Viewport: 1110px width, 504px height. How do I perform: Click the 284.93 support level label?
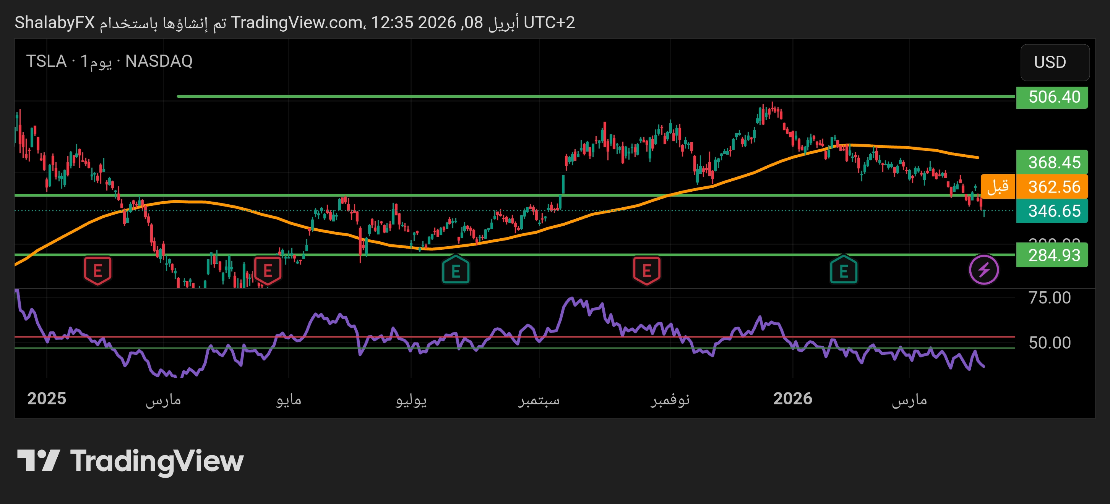pos(1052,255)
